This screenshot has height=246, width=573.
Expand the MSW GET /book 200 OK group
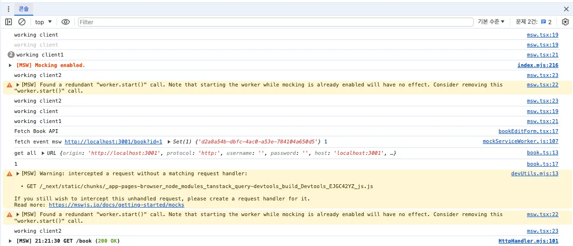pyautogui.click(x=10, y=241)
